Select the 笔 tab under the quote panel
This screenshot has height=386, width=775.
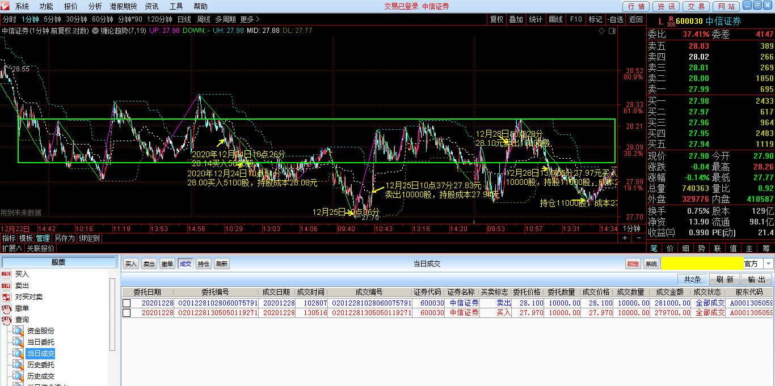click(x=654, y=248)
